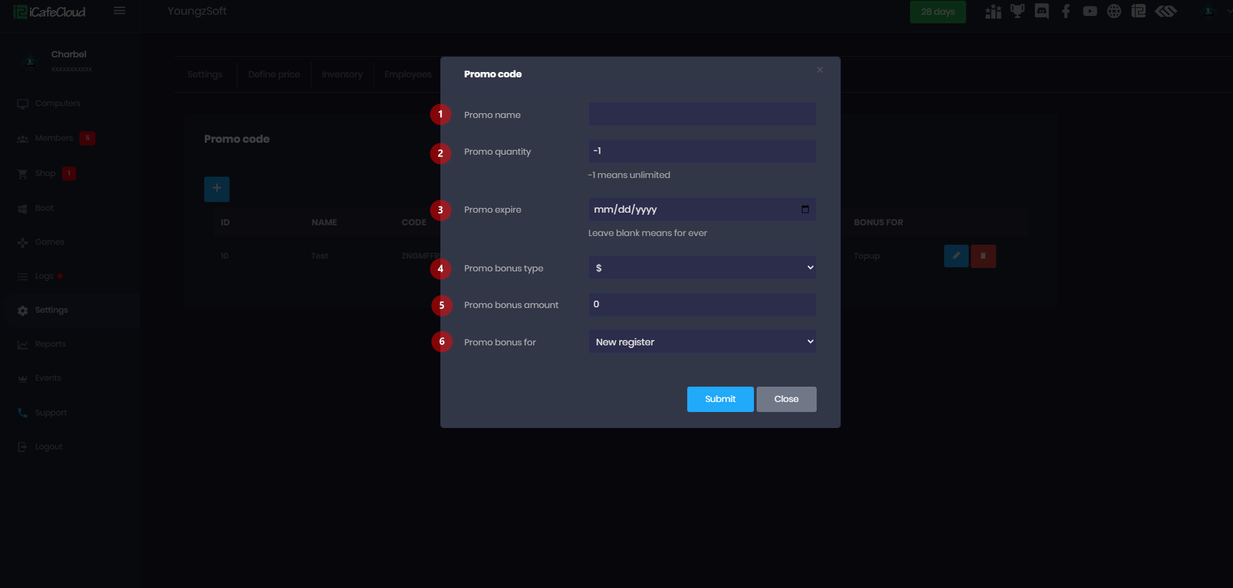Submit the promo code form
The image size is (1233, 588).
click(720, 399)
